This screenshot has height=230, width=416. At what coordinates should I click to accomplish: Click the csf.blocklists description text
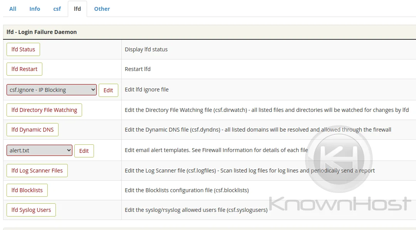point(187,190)
